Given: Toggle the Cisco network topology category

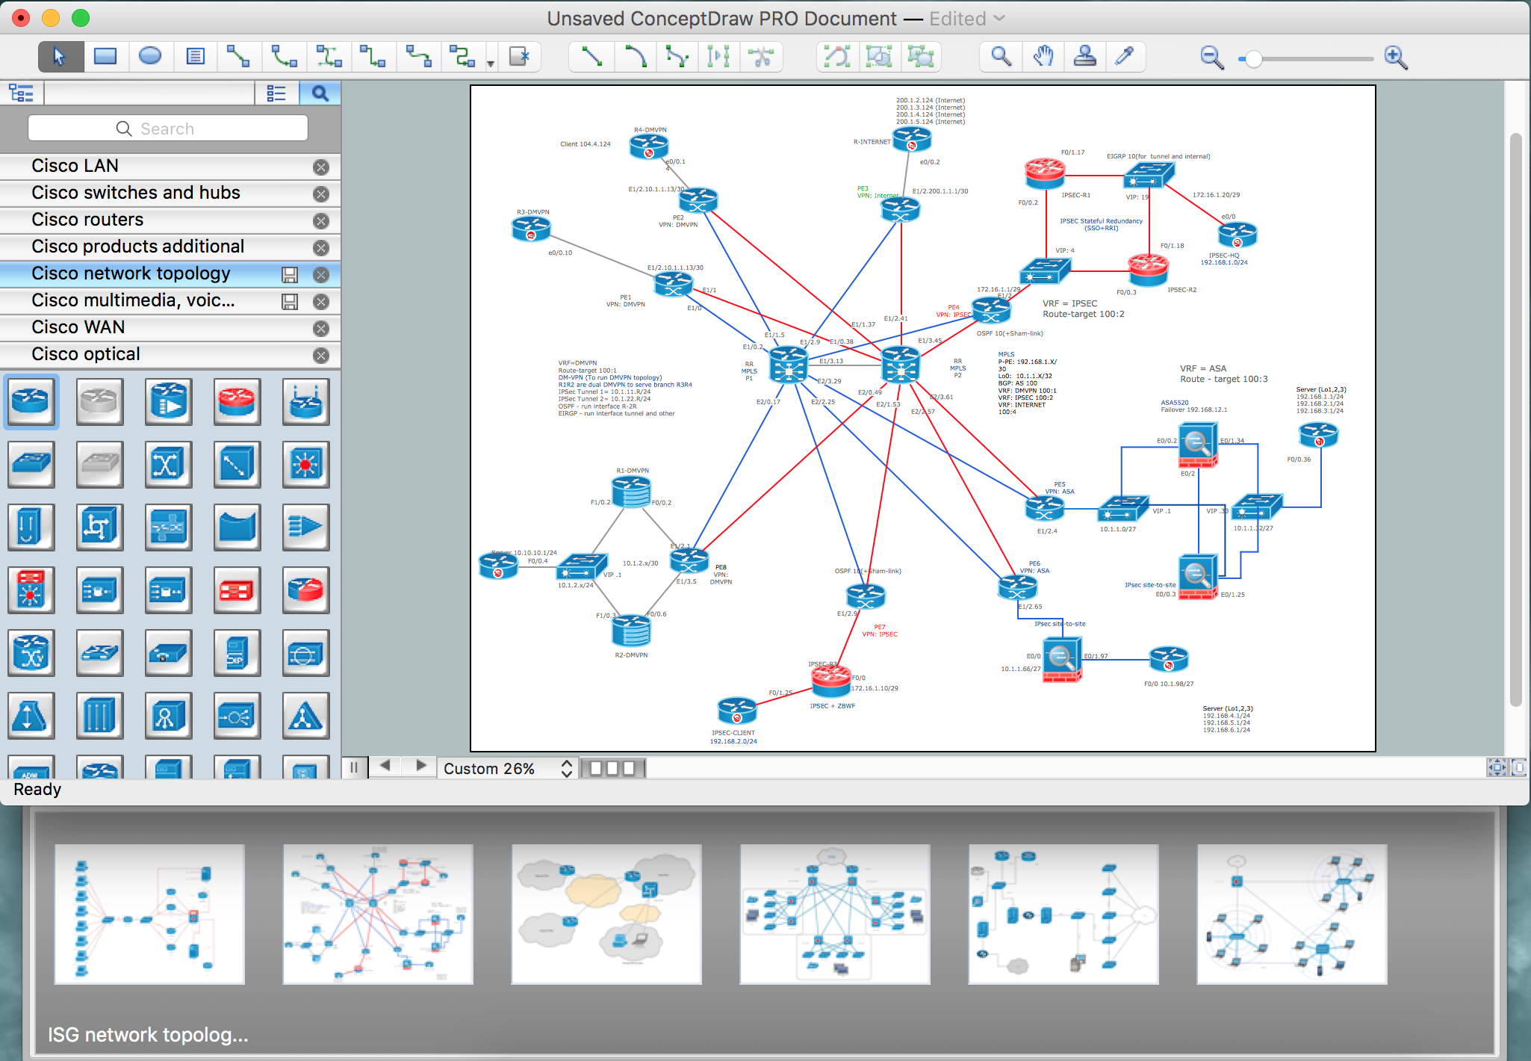Looking at the screenshot, I should pos(130,272).
